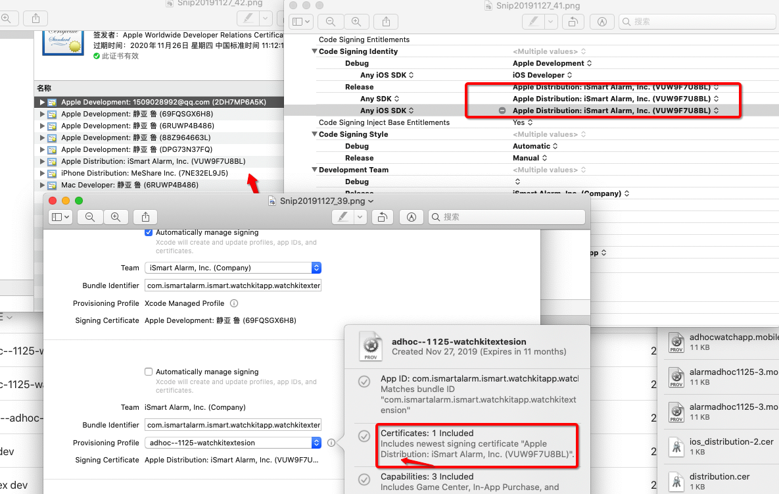Select Apple Development (88Z964663L) certificate row
Image resolution: width=779 pixels, height=494 pixels.
coord(159,137)
